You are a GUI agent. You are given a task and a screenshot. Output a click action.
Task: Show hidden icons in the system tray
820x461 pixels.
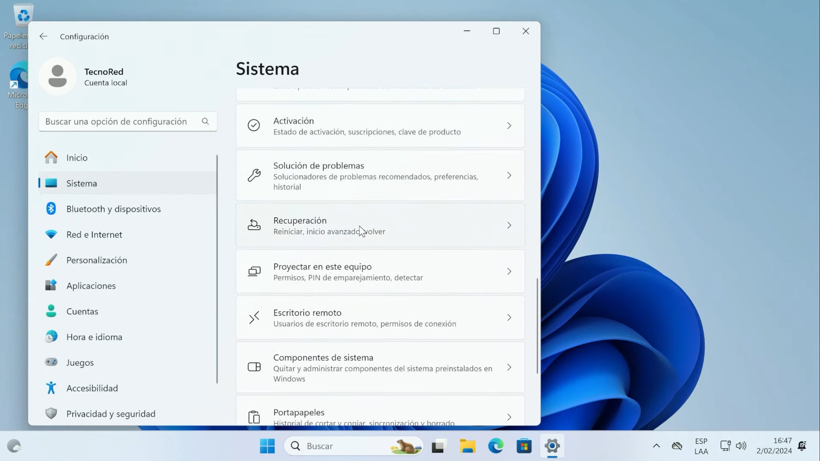coord(656,446)
